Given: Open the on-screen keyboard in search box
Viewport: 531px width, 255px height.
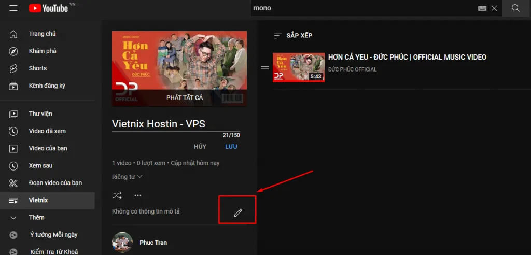Looking at the screenshot, I should tap(482, 8).
